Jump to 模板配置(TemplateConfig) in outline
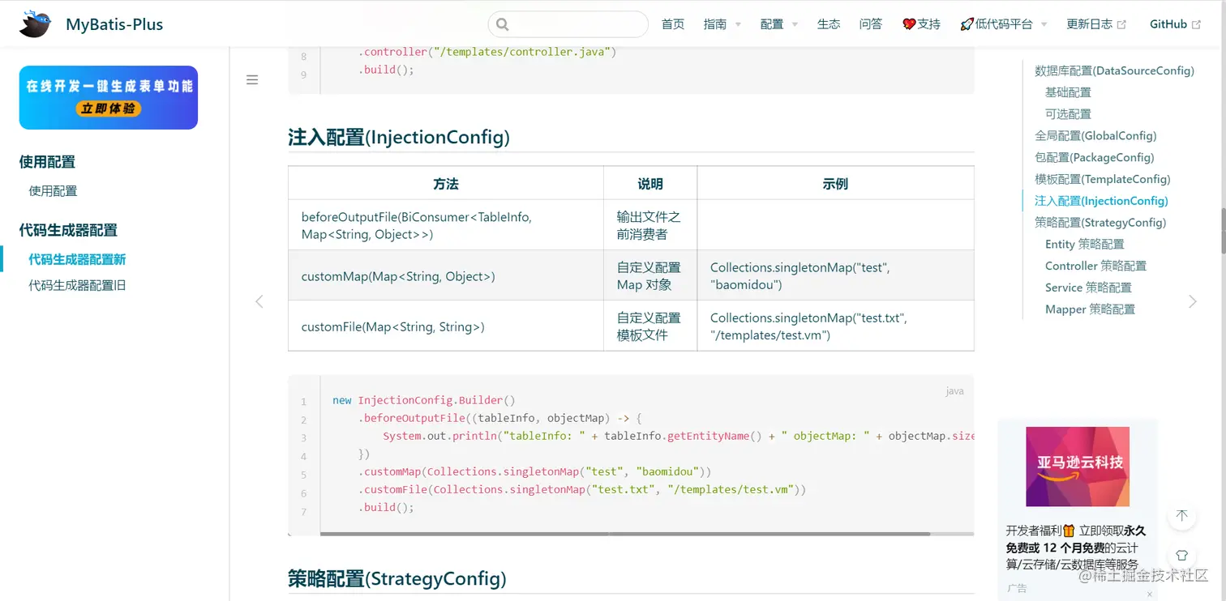 pos(1103,179)
